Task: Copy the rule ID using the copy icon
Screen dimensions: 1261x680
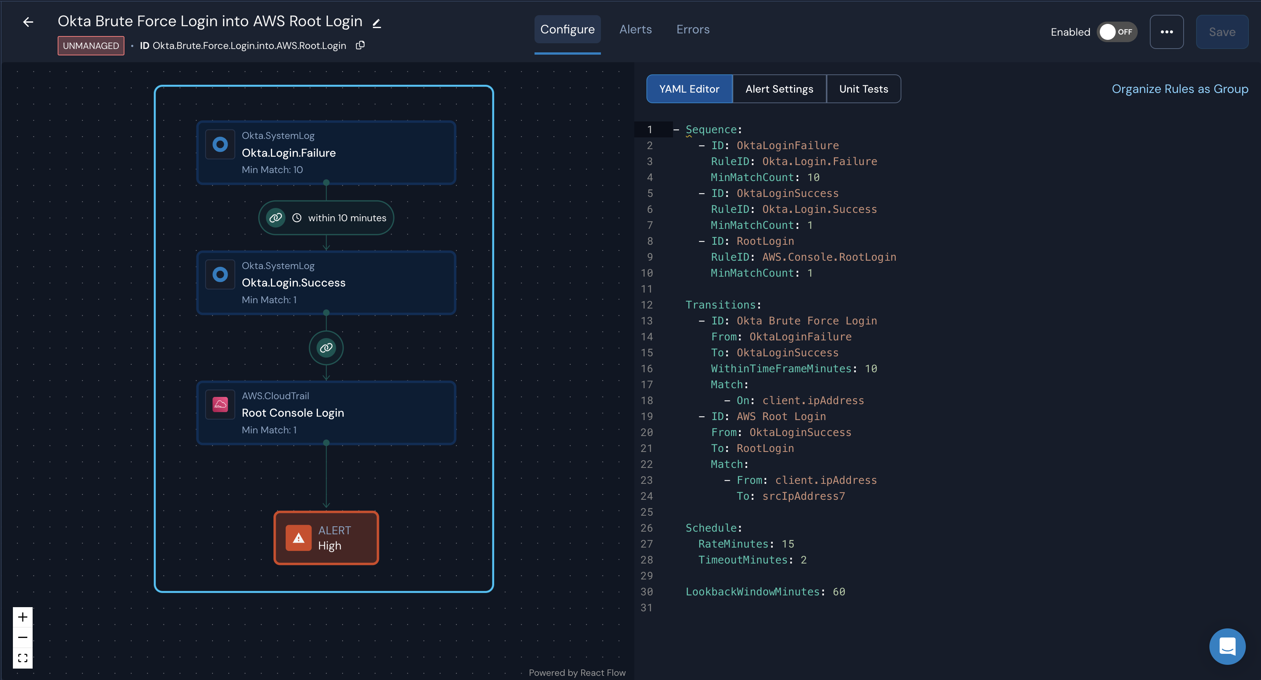Action: [x=360, y=45]
